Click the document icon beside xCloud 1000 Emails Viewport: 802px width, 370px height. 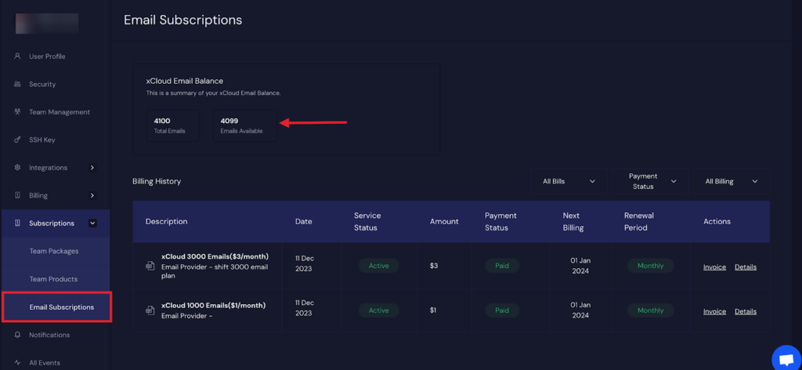click(x=150, y=310)
